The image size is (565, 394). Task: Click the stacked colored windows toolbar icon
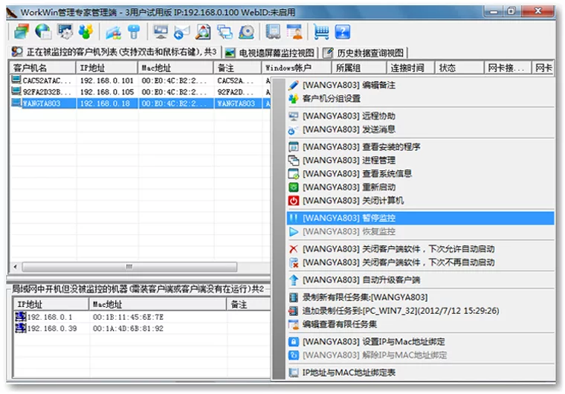tap(22, 32)
